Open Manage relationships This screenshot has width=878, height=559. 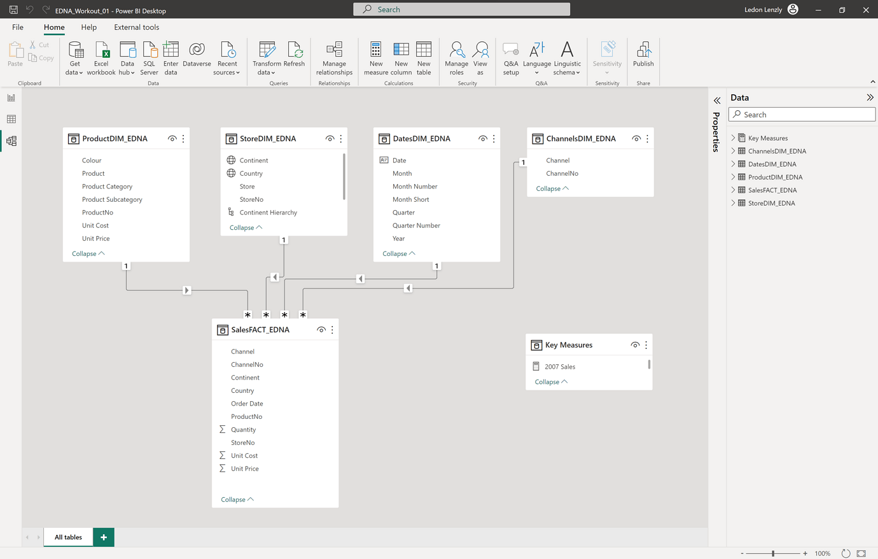click(334, 57)
